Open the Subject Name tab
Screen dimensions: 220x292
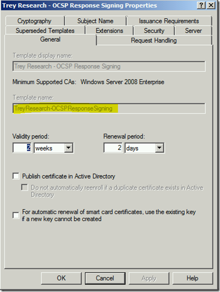point(96,21)
